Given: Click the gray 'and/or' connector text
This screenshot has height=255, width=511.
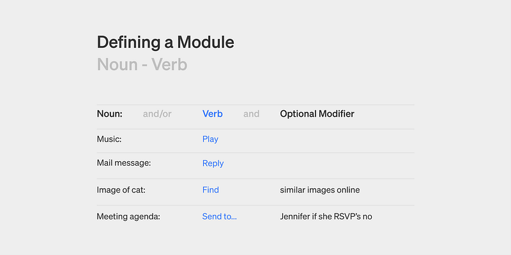Looking at the screenshot, I should [x=157, y=114].
